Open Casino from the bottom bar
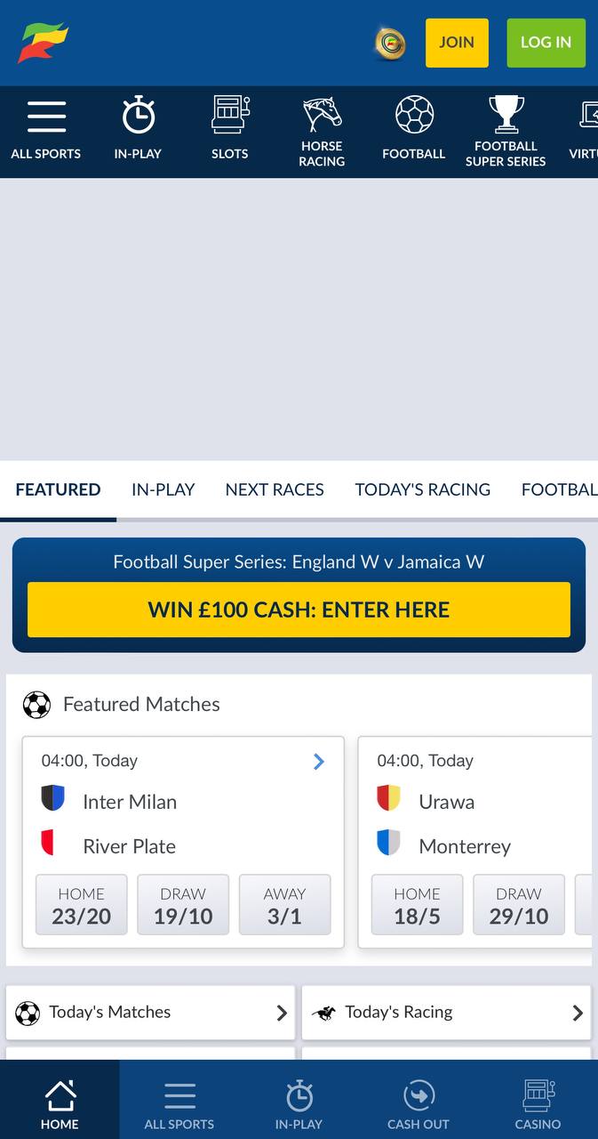598x1139 pixels. 538,1104
